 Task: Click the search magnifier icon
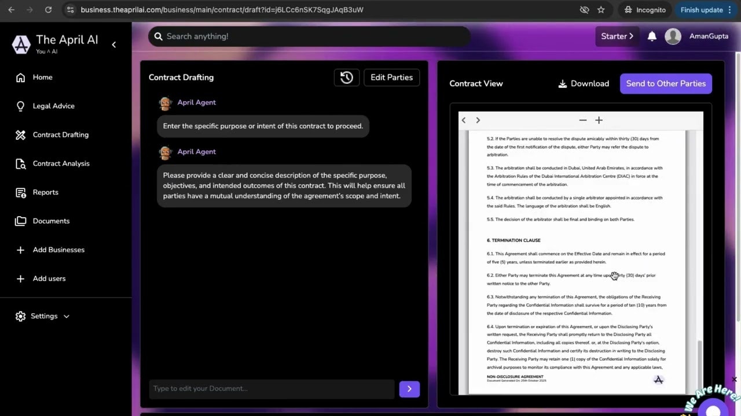pyautogui.click(x=159, y=36)
